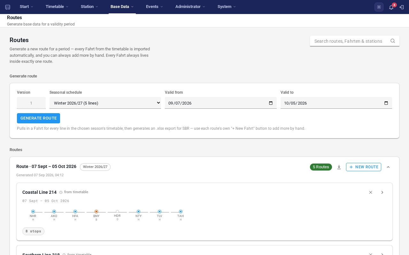Click the clock icon beside 'from timetable'
Screen dimensions: 409x255
(x=61, y=192)
